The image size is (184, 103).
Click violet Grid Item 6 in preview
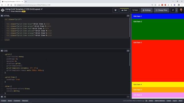(158, 95)
